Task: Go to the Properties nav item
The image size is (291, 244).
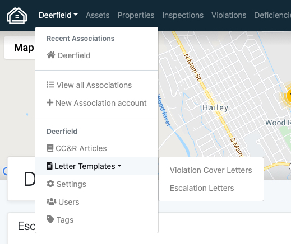Action: click(x=136, y=15)
